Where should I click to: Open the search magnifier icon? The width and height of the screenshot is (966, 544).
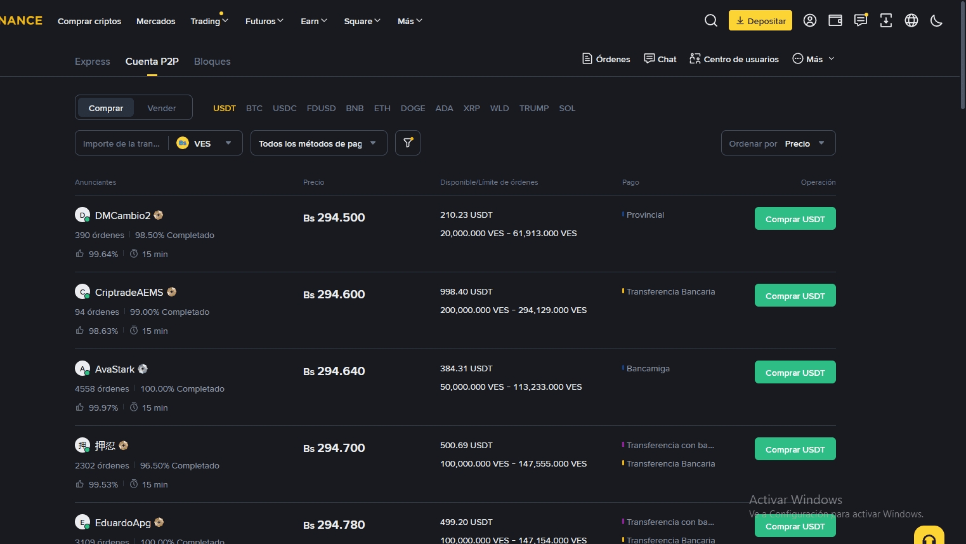(711, 21)
